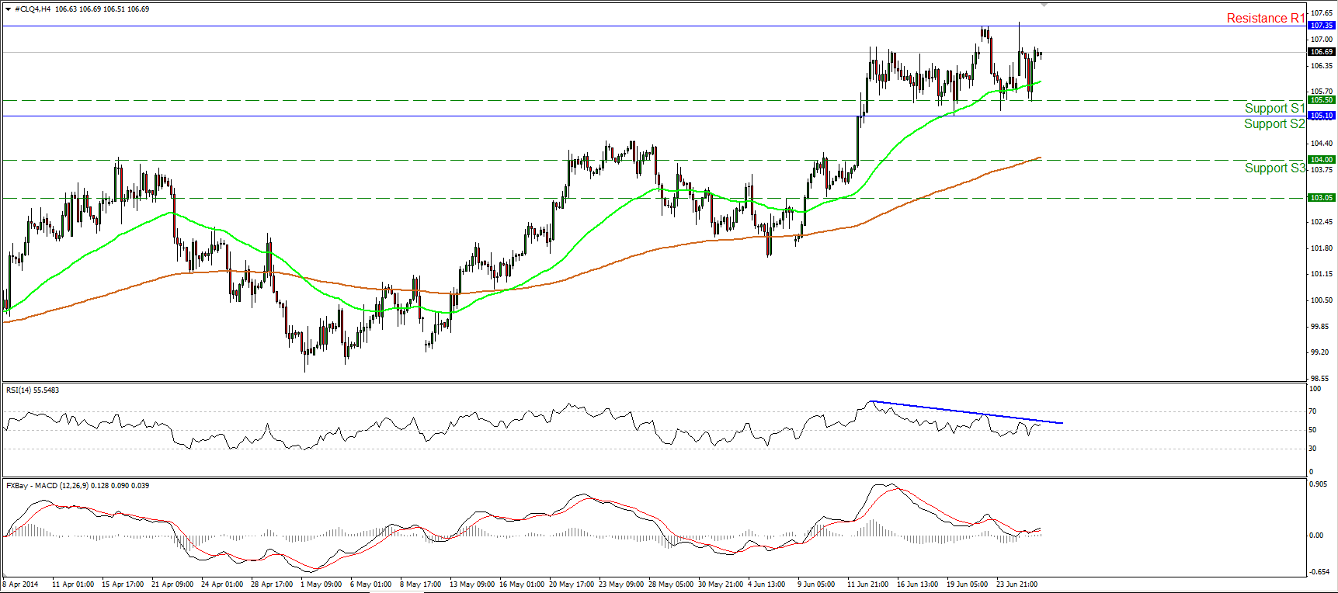Open the #CLQ4,H4 chart title dropdown arrow
This screenshot has height=593, width=1338.
8,9
